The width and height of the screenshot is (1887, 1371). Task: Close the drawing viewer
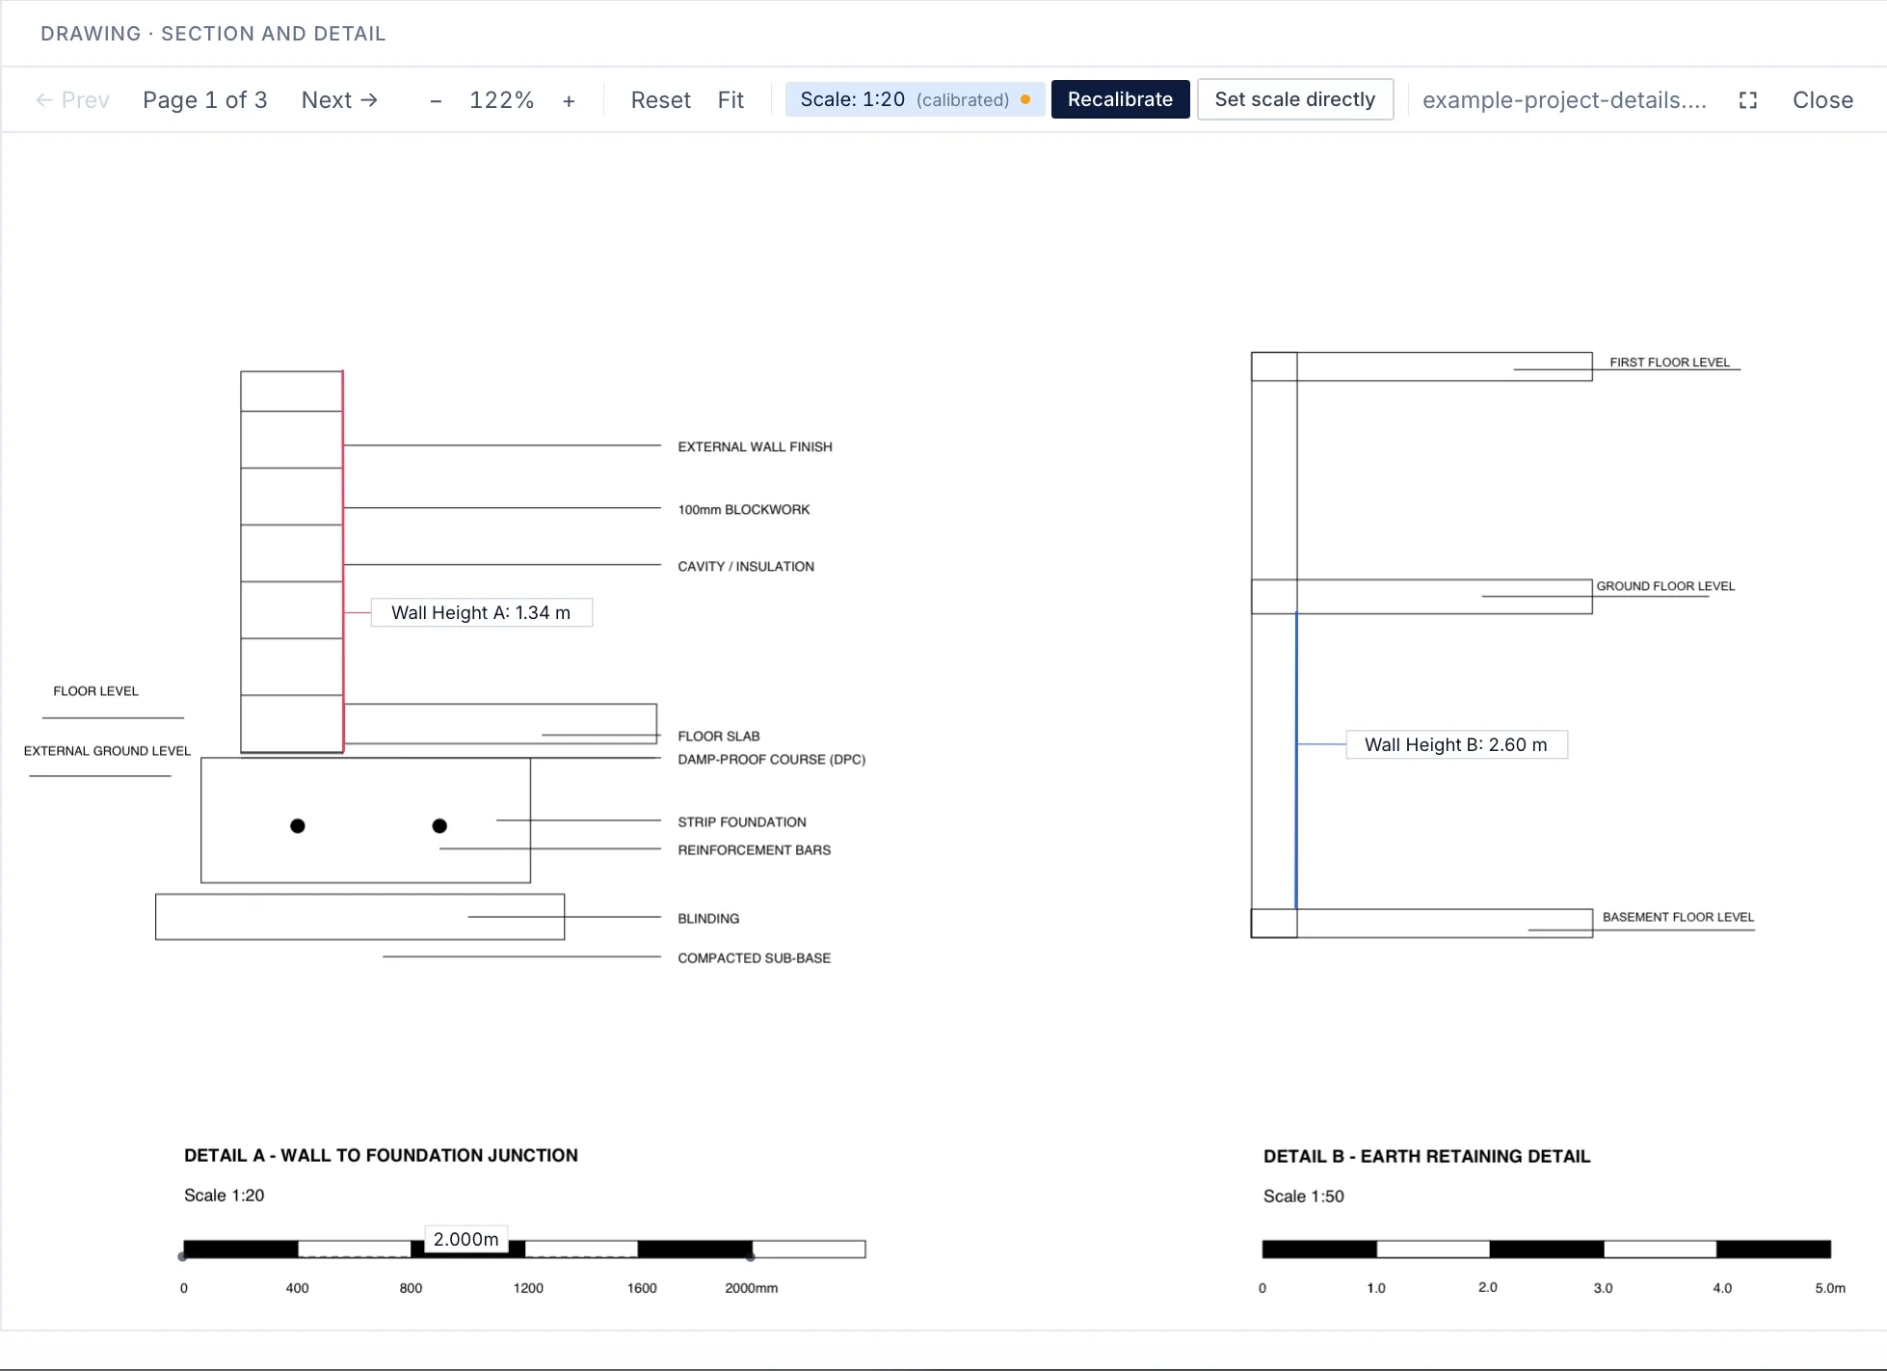coord(1822,100)
